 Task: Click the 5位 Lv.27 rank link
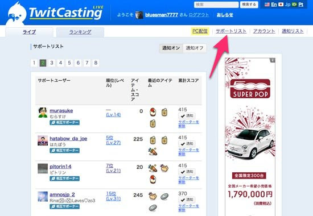click(x=113, y=140)
